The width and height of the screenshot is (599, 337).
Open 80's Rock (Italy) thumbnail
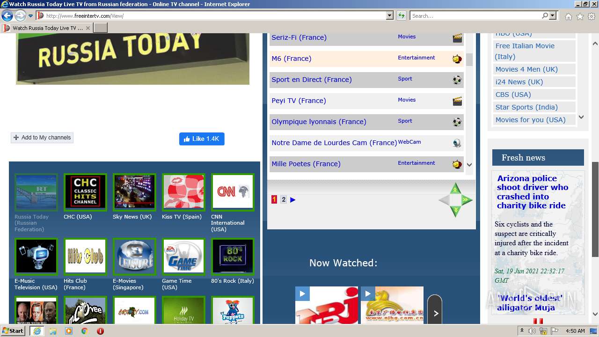pyautogui.click(x=233, y=256)
